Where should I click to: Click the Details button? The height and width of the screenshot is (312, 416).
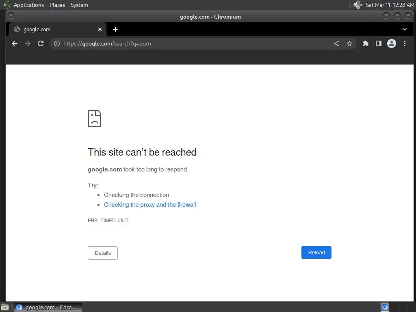[103, 253]
